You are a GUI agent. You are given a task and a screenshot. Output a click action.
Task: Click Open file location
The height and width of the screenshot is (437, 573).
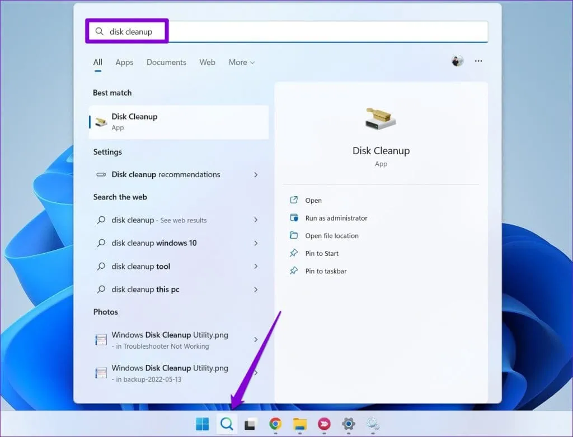[x=331, y=236]
